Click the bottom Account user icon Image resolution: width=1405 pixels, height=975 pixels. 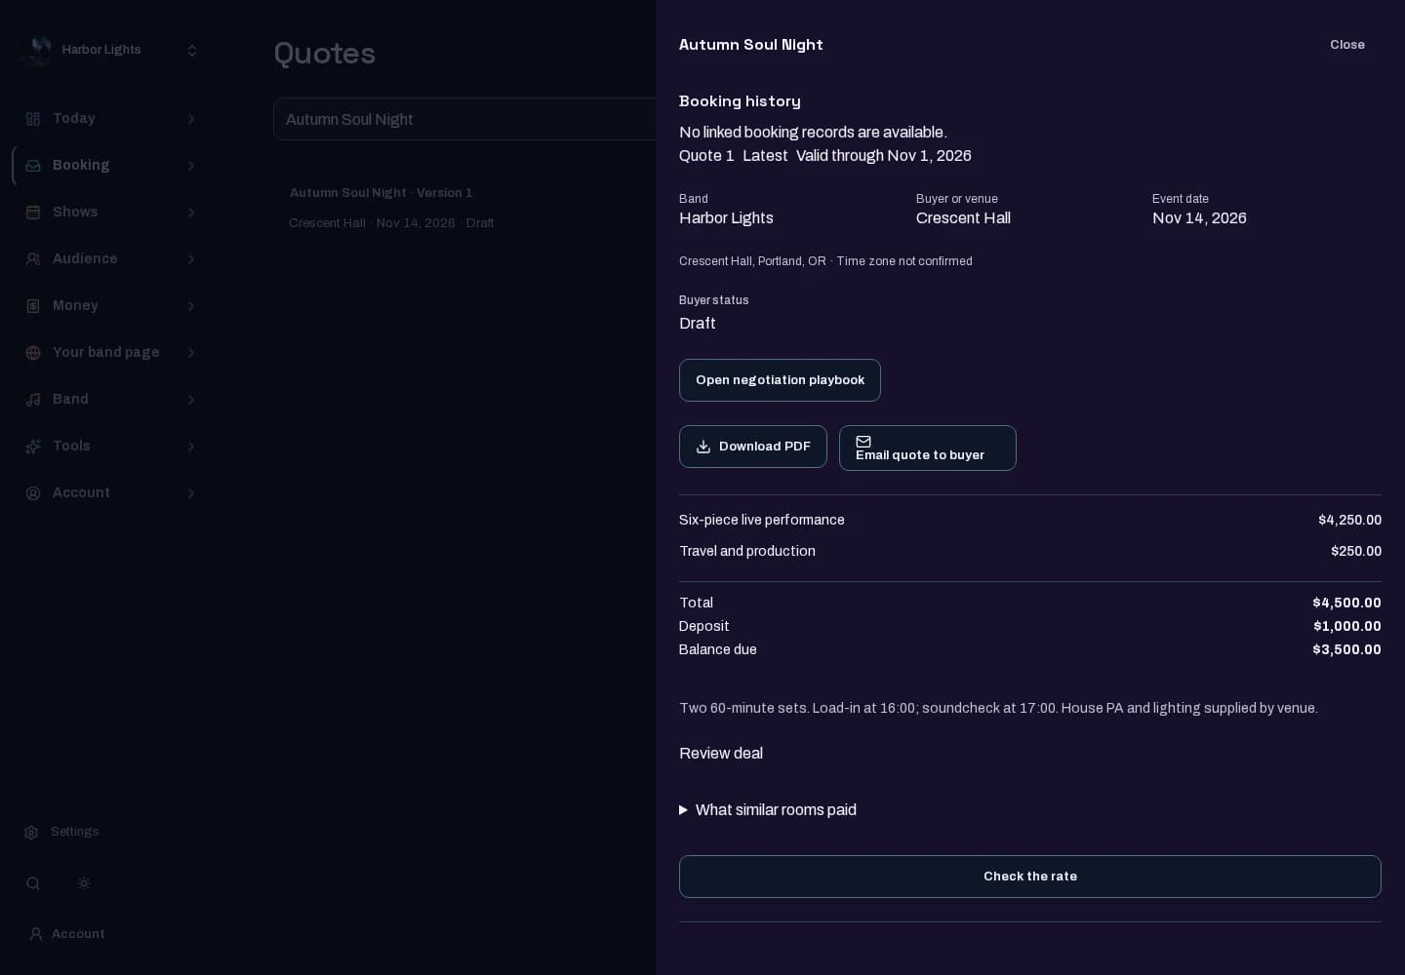pyautogui.click(x=36, y=934)
